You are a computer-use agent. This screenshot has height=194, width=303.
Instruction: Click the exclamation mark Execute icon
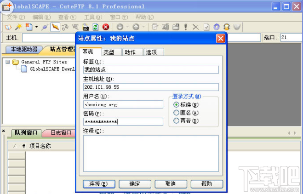click(x=186, y=27)
